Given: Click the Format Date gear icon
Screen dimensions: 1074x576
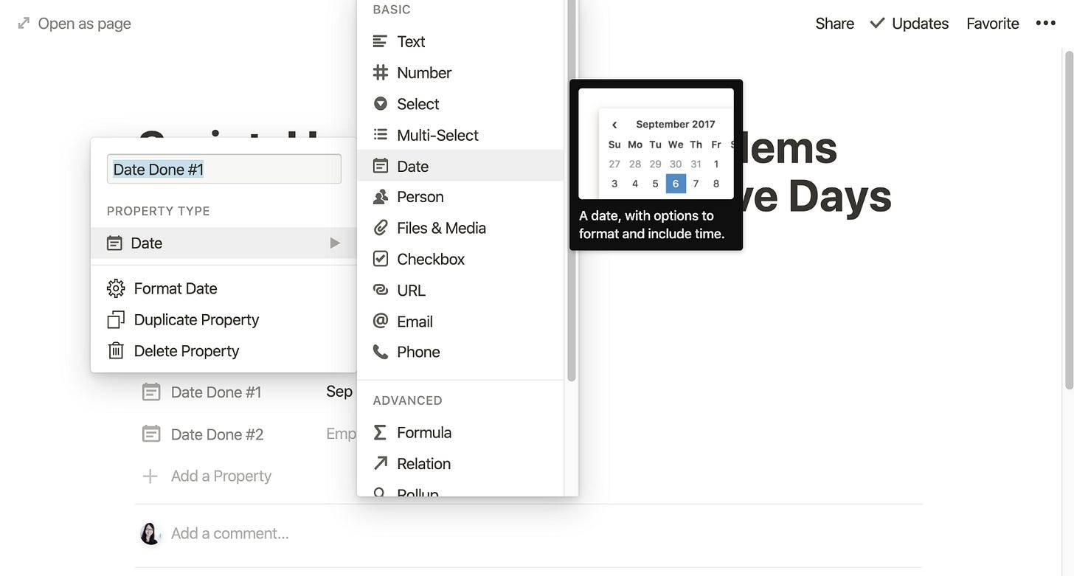Looking at the screenshot, I should (x=115, y=288).
